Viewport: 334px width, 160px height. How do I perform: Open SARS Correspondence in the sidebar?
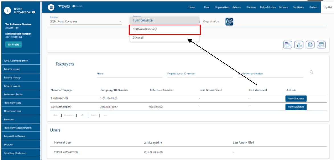[21, 61]
